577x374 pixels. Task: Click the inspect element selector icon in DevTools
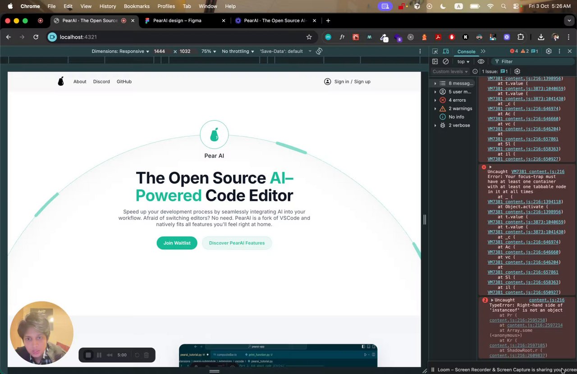[435, 51]
